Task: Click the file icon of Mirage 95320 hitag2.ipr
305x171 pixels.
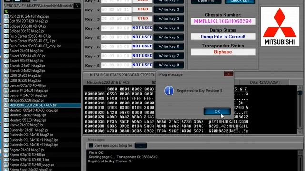Action: [6, 100]
